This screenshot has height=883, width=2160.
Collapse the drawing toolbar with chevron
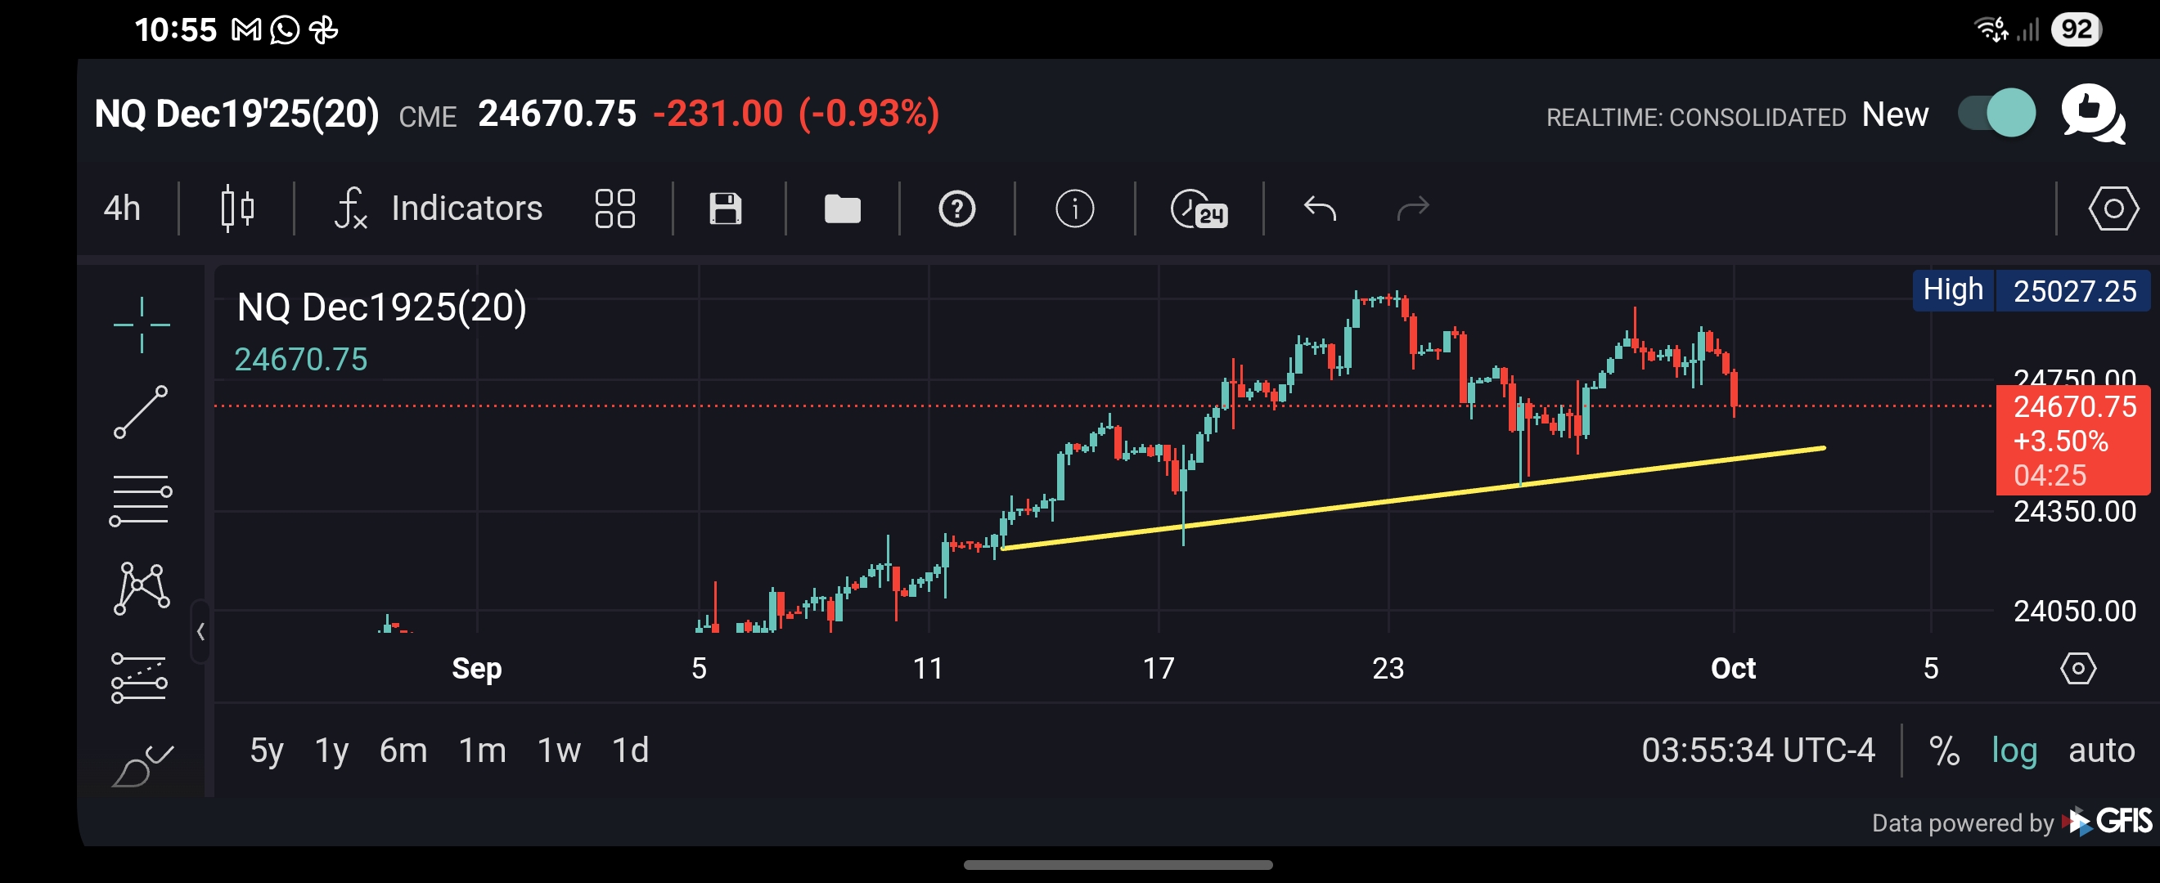pyautogui.click(x=200, y=632)
